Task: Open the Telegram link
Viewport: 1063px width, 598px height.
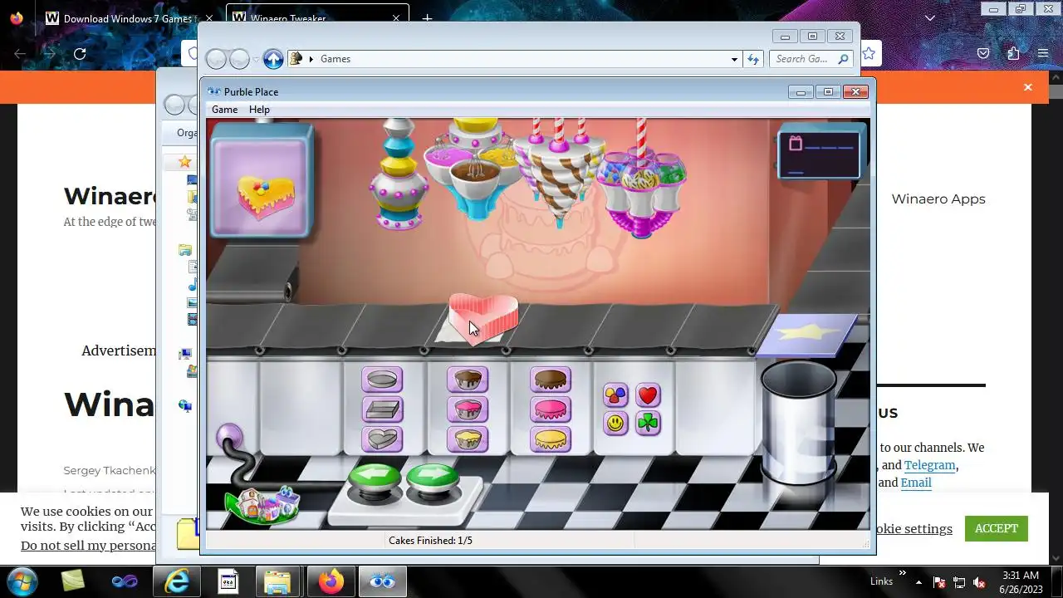Action: [930, 465]
